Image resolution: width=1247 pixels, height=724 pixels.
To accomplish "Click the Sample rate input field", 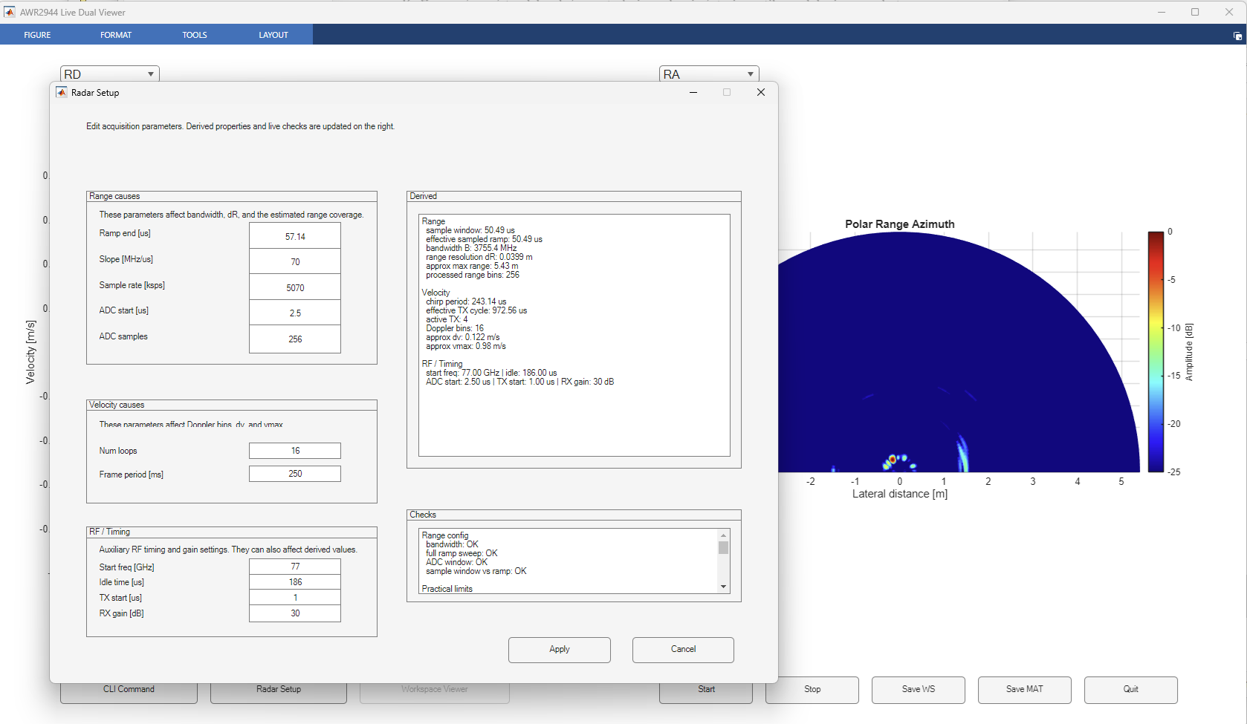I will pyautogui.click(x=295, y=287).
